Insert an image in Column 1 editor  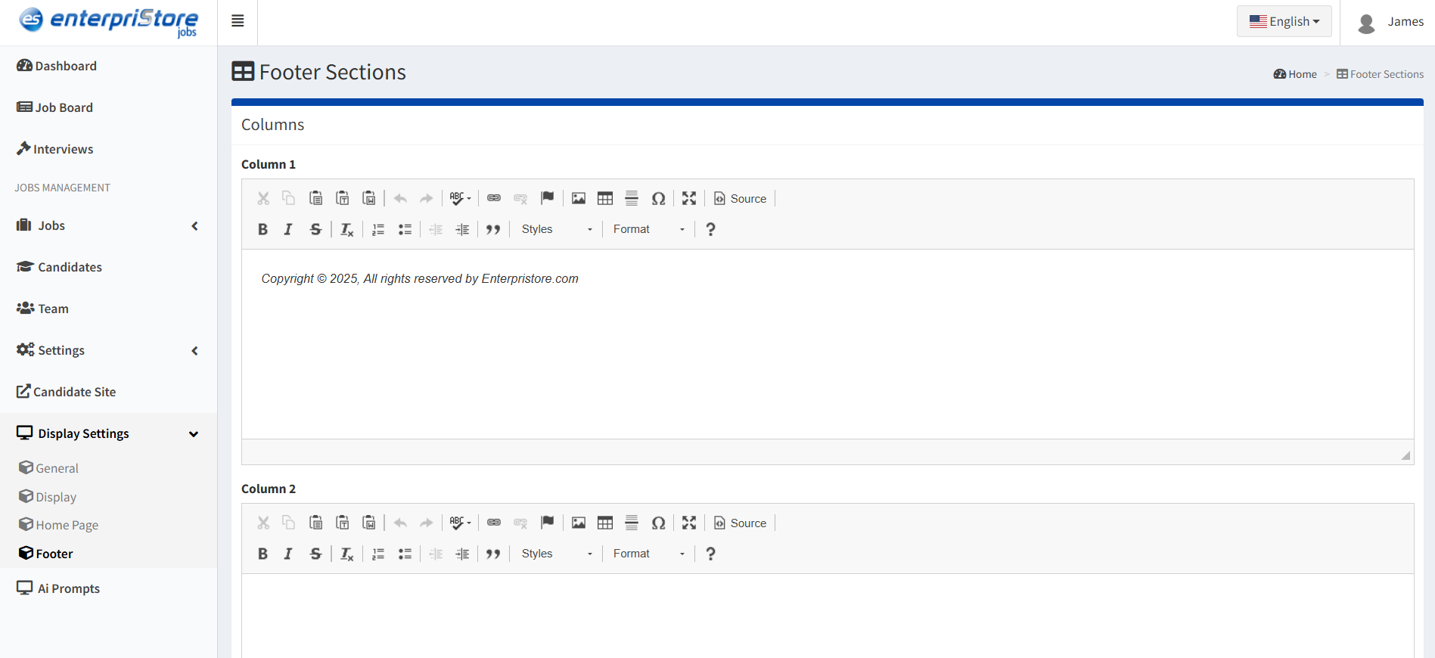click(x=579, y=198)
